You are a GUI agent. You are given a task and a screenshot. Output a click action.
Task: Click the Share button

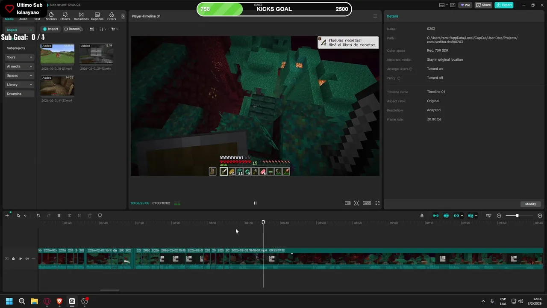click(x=484, y=5)
